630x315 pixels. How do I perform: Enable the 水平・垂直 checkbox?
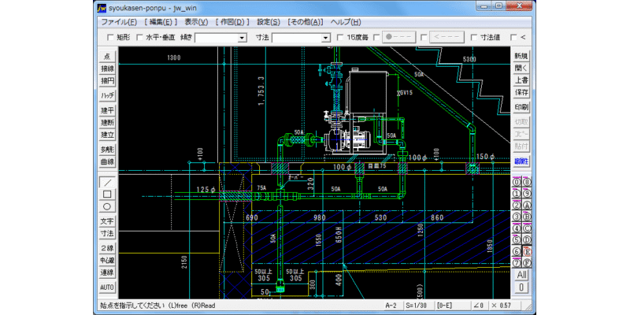(x=140, y=37)
